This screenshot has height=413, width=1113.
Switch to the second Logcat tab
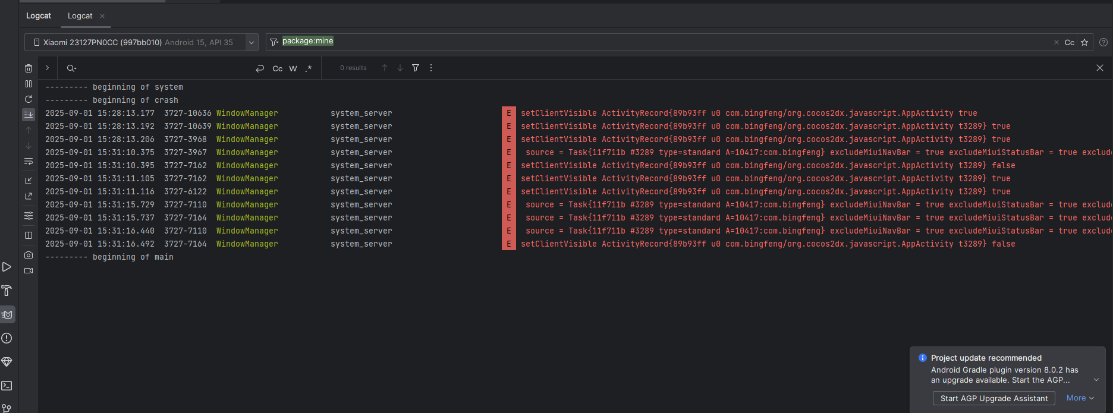click(x=80, y=16)
